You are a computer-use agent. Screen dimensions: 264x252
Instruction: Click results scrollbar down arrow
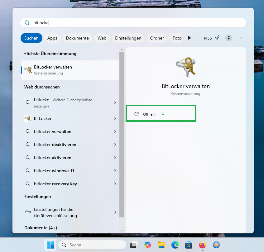point(122,231)
